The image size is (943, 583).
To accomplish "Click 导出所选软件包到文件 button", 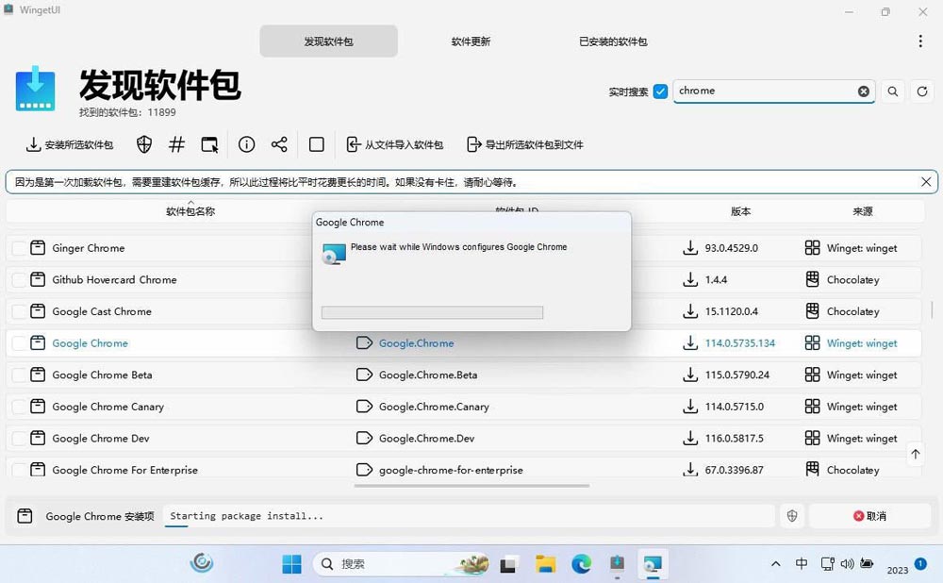I will [x=525, y=144].
